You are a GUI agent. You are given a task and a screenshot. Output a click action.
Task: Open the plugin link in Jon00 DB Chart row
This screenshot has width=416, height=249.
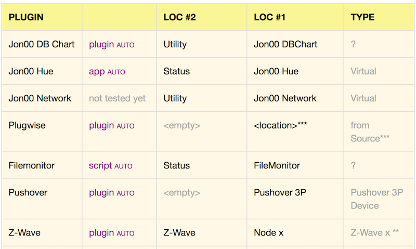coord(101,45)
